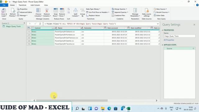
Task: Collapse the PROPERTIES section
Action: pos(162,30)
